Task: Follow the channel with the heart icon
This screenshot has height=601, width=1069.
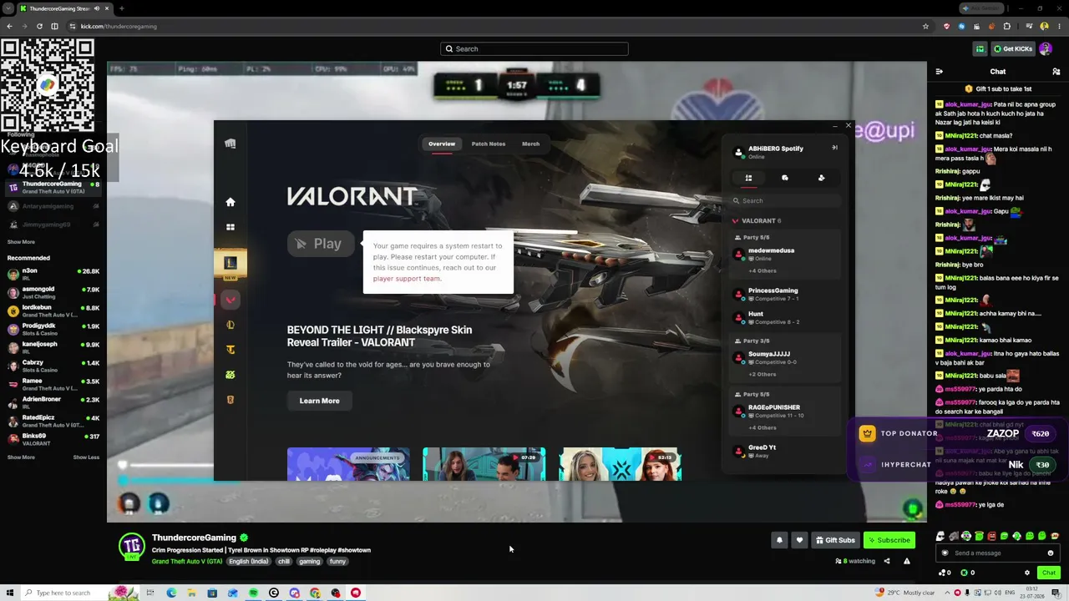Action: (x=799, y=540)
